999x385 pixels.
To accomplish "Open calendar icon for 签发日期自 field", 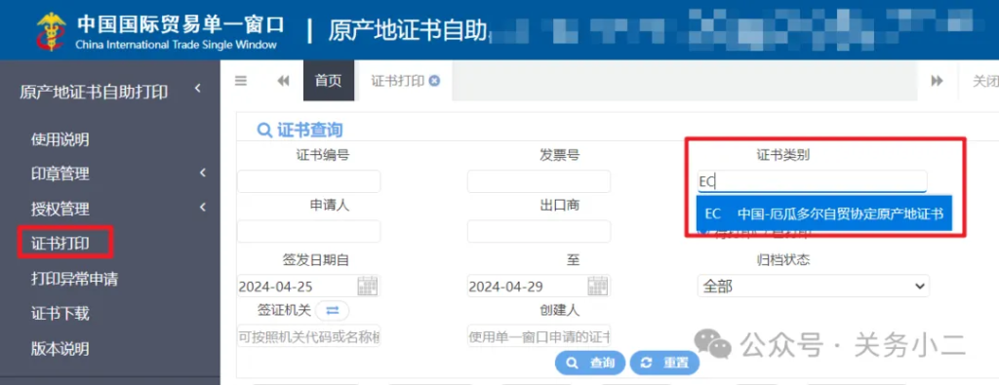I will [367, 286].
